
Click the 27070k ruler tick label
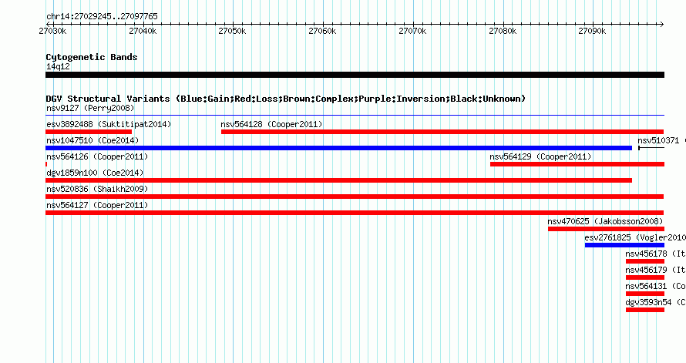412,31
